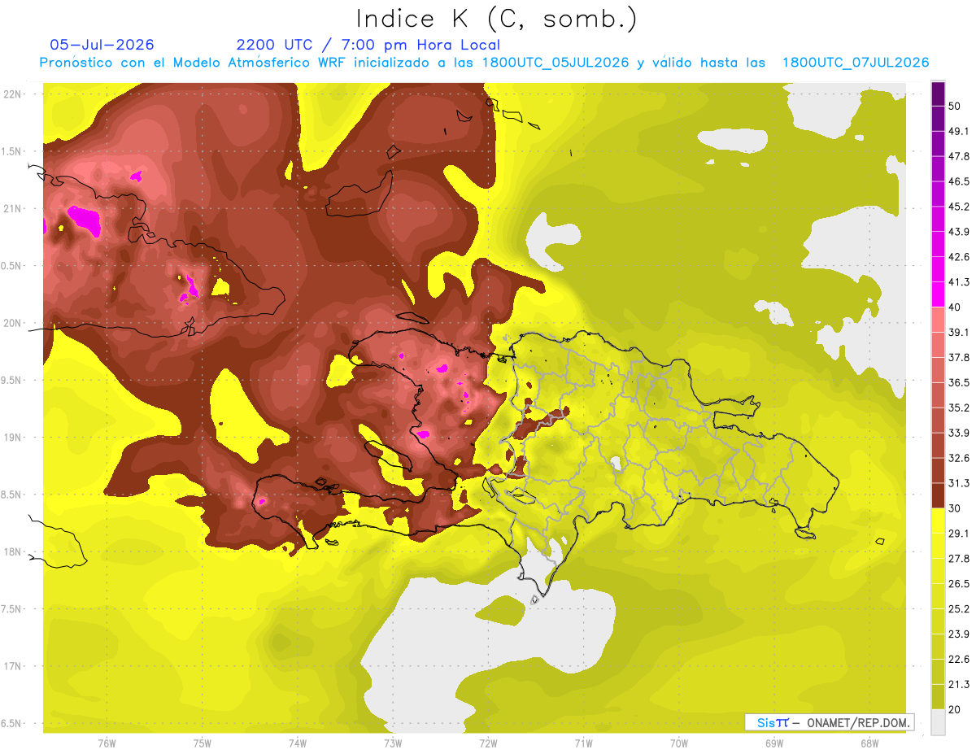The width and height of the screenshot is (976, 754).
Task: Click the "73W" longitude label
Action: click(393, 743)
